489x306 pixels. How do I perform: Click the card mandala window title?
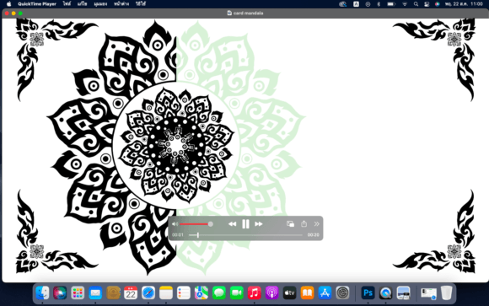(248, 13)
